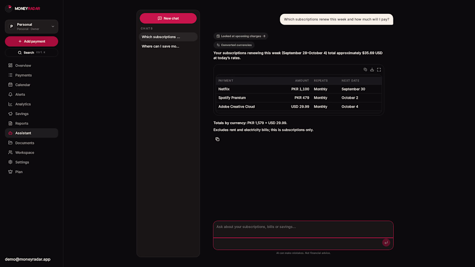Open the Settings page
This screenshot has width=475, height=267.
pos(32,162)
